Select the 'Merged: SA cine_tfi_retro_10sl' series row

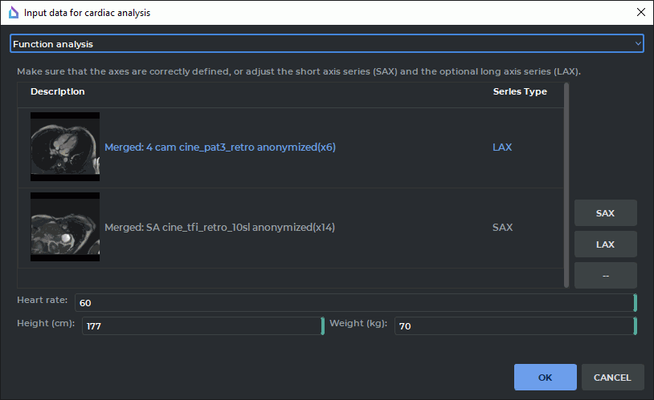(x=219, y=228)
